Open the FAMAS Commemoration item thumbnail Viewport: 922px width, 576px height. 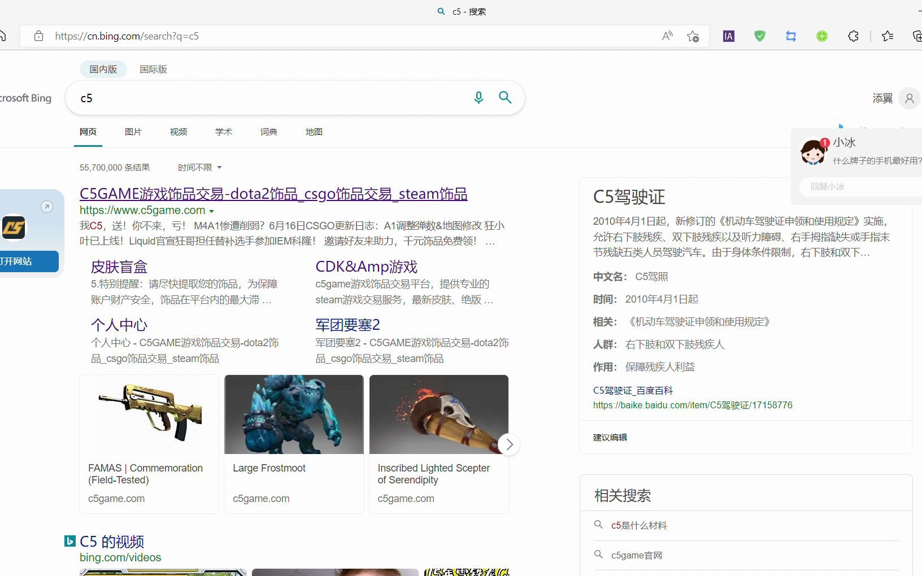point(149,414)
